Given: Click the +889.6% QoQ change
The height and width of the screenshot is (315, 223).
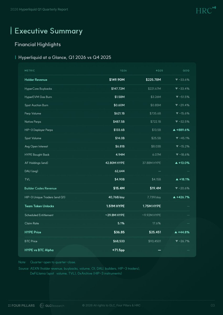Looking at the screenshot, I should point(181,130).
